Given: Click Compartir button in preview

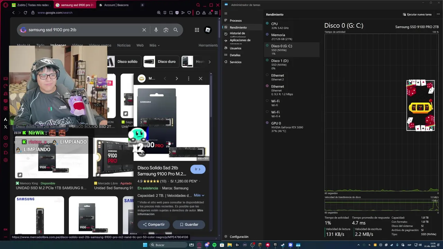Looking at the screenshot, I should (x=154, y=224).
